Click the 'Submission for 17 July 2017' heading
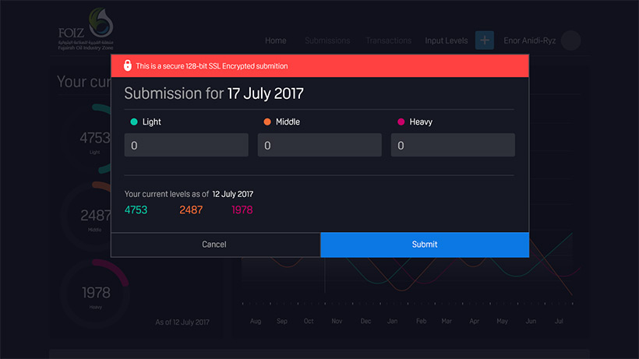Viewport: 639px width, 359px height. [x=214, y=93]
